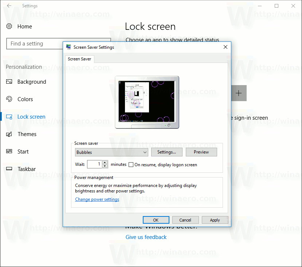
Task: Open the Colors personalization icon
Action: (9, 99)
